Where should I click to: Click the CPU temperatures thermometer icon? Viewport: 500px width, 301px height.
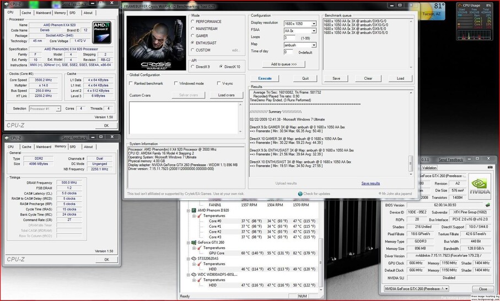[200, 216]
